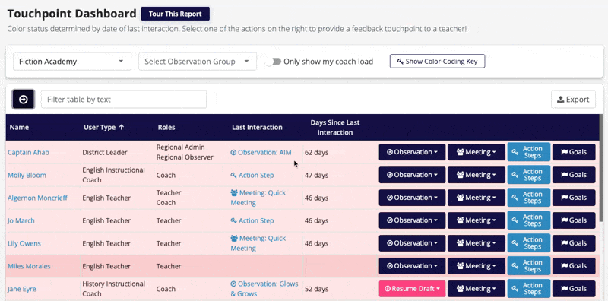Screen dimensions: 608x301
Task: Click the circled arrow icon button beside filter
Action: point(24,100)
